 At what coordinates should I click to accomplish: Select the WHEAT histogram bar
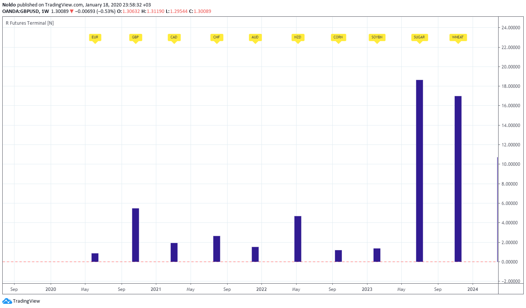coord(458,179)
